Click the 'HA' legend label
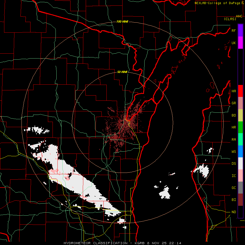The height and width of the screenshot is (245, 245). [234, 91]
